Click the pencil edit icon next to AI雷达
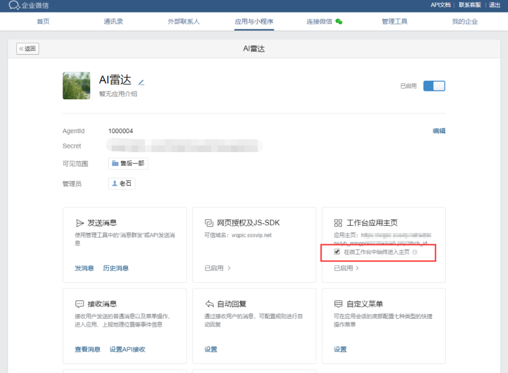Screen dimensions: 508x373 click(141, 82)
